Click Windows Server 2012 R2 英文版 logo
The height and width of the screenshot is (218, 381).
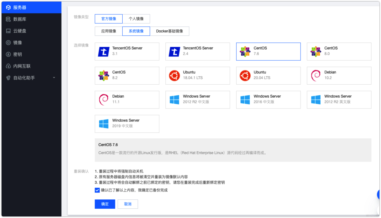316,100
